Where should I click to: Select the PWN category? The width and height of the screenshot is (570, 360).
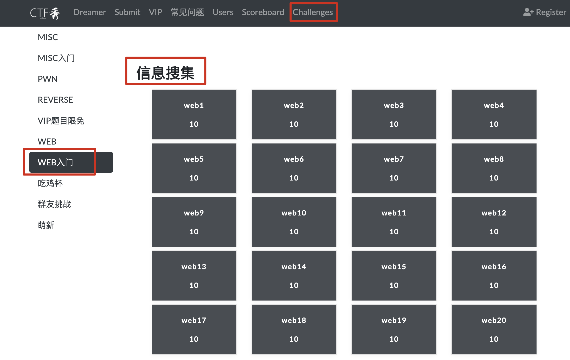48,79
